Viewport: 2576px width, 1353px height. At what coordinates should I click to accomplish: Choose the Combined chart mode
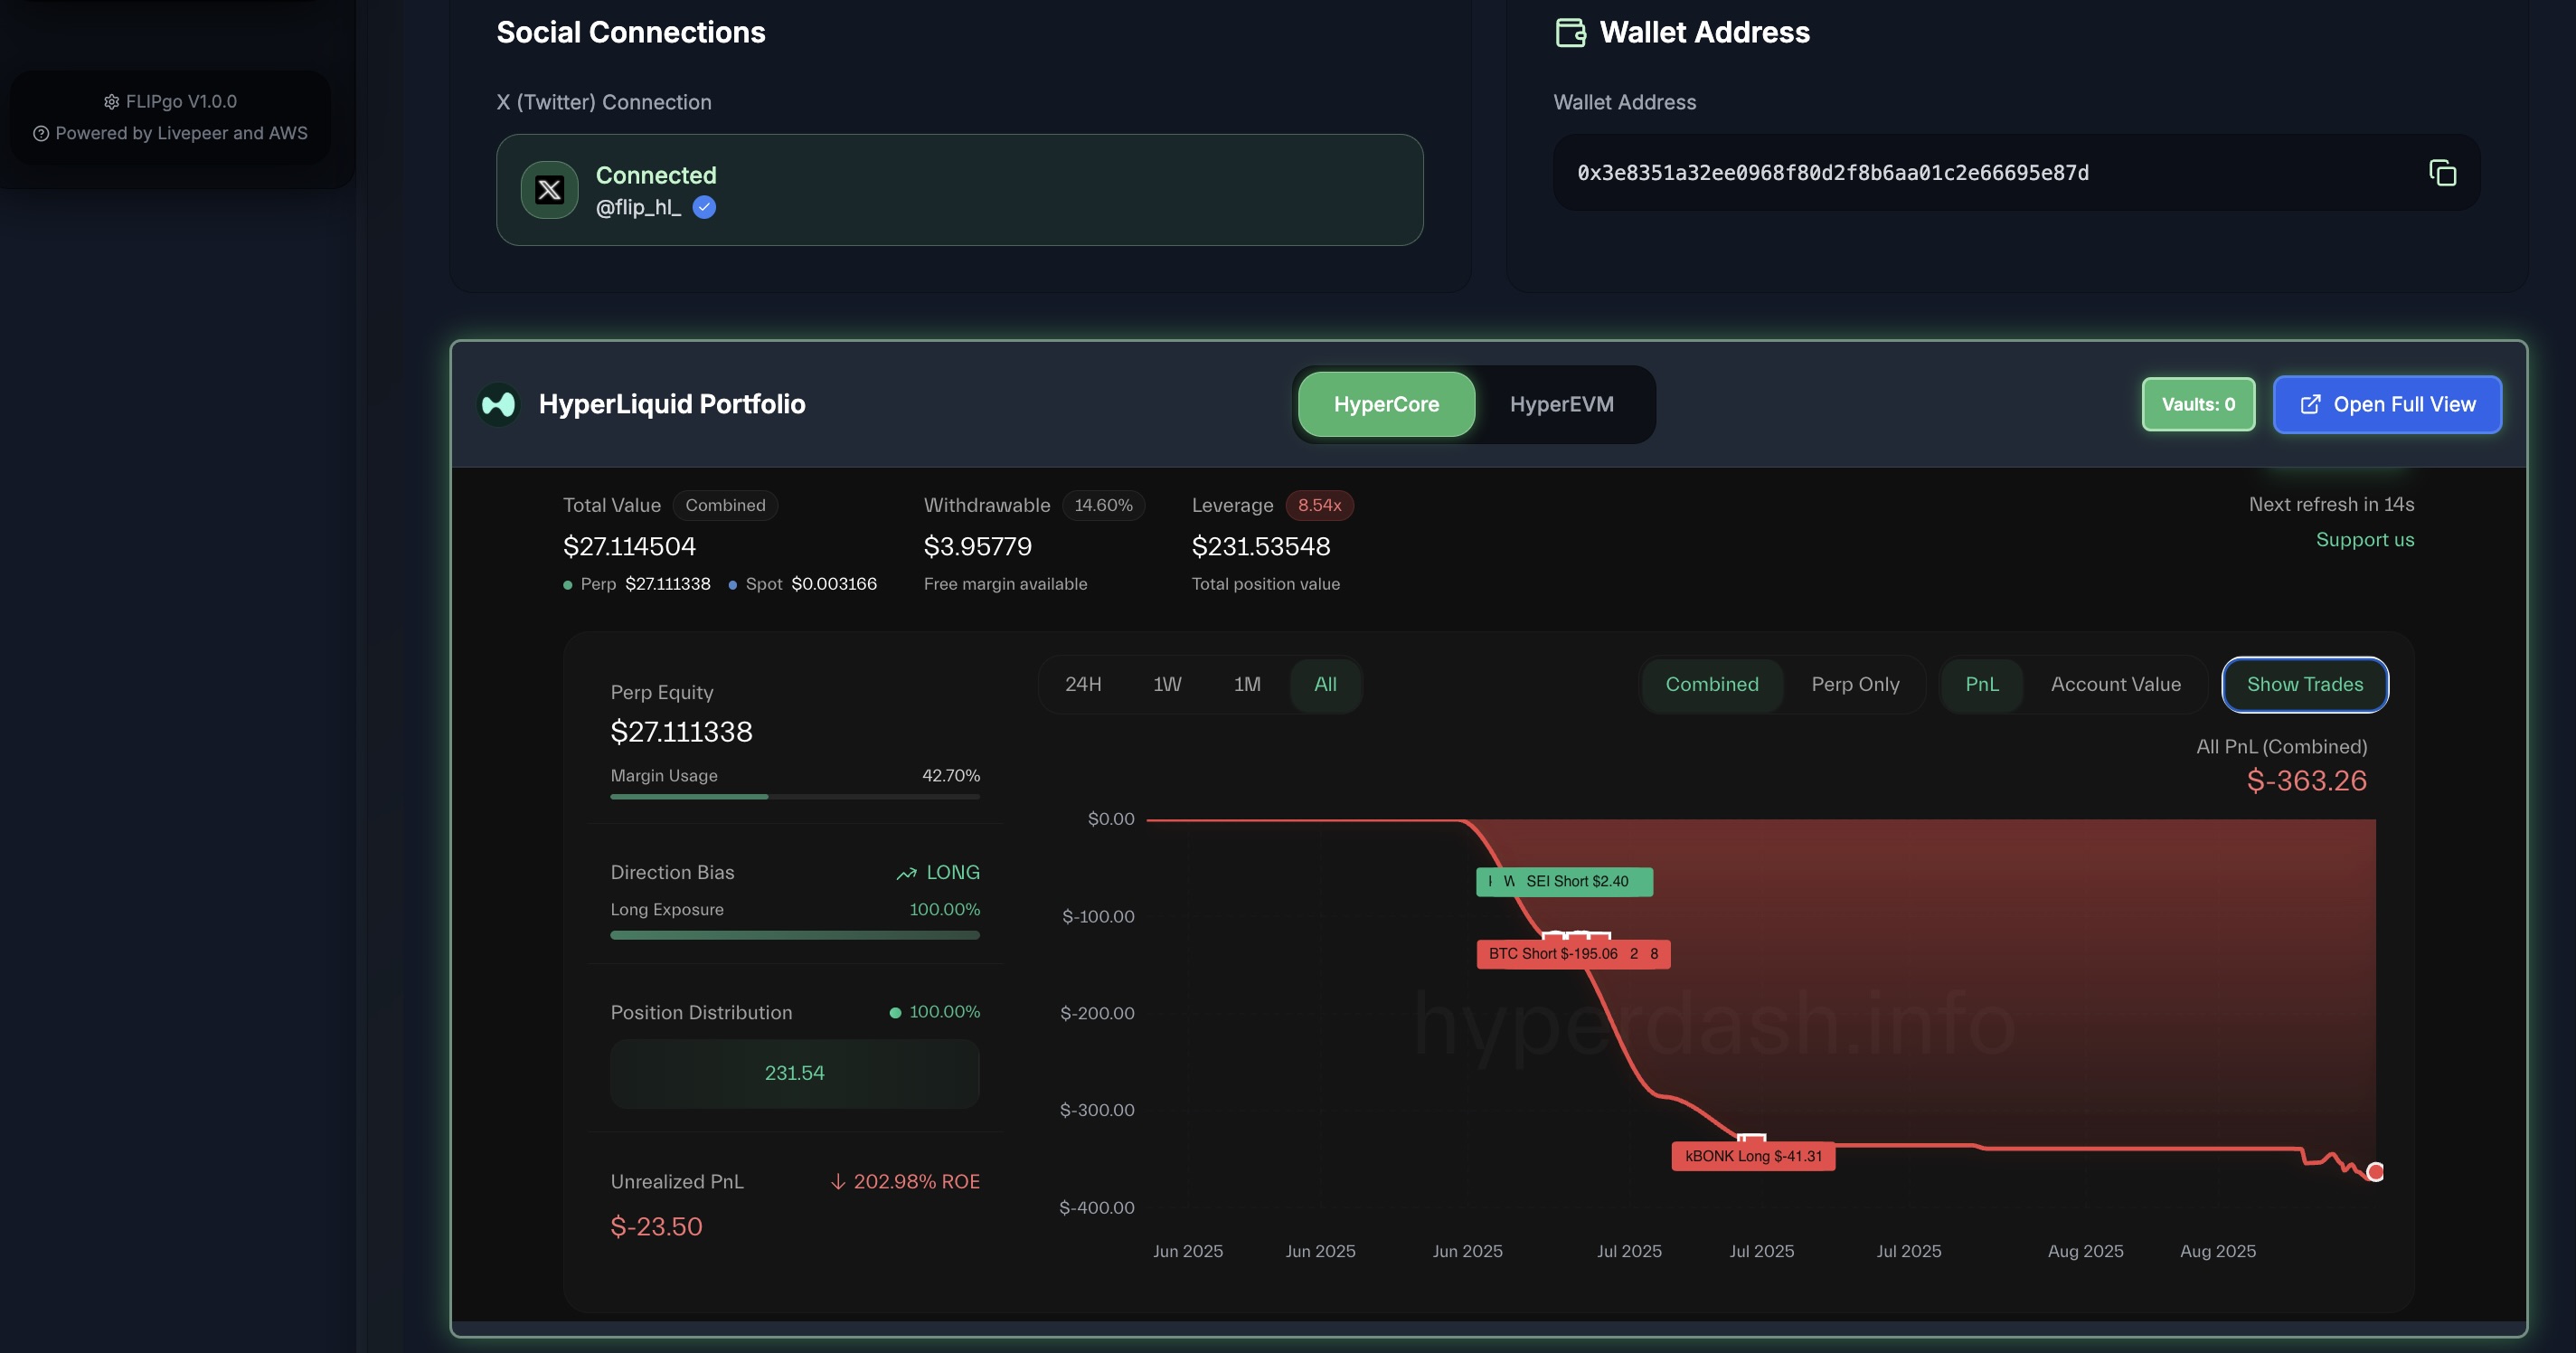[x=1712, y=684]
